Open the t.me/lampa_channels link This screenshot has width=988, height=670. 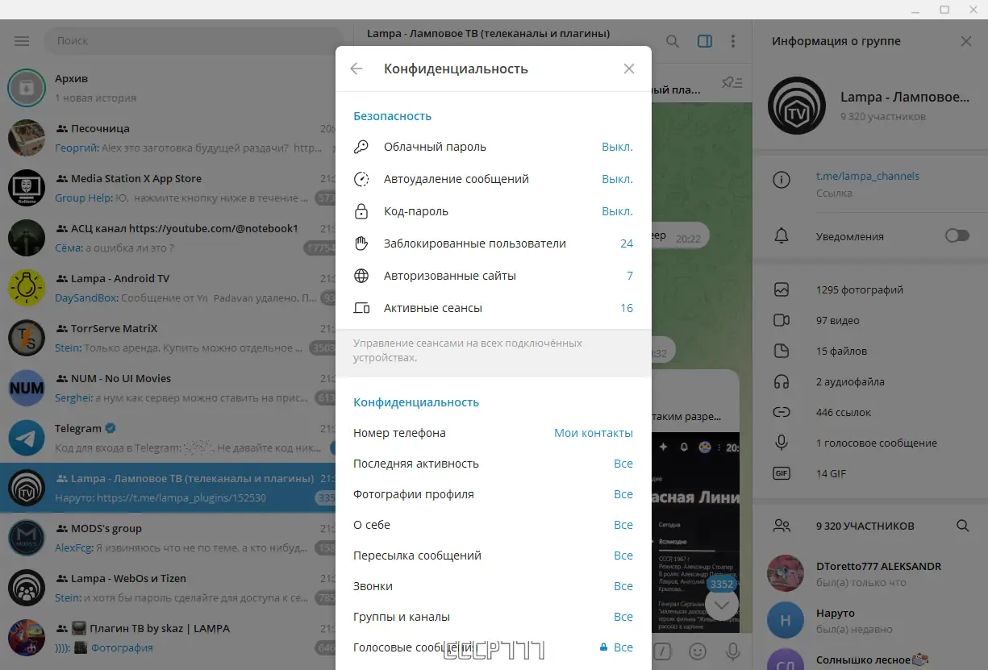tap(868, 176)
